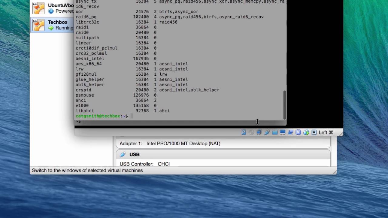
Task: Click the optical disc status icon
Action: [x=251, y=132]
